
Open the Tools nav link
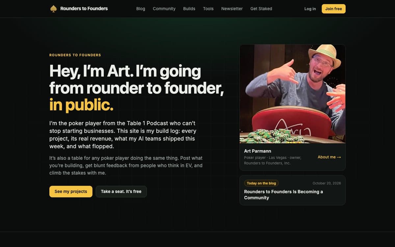[x=208, y=9]
